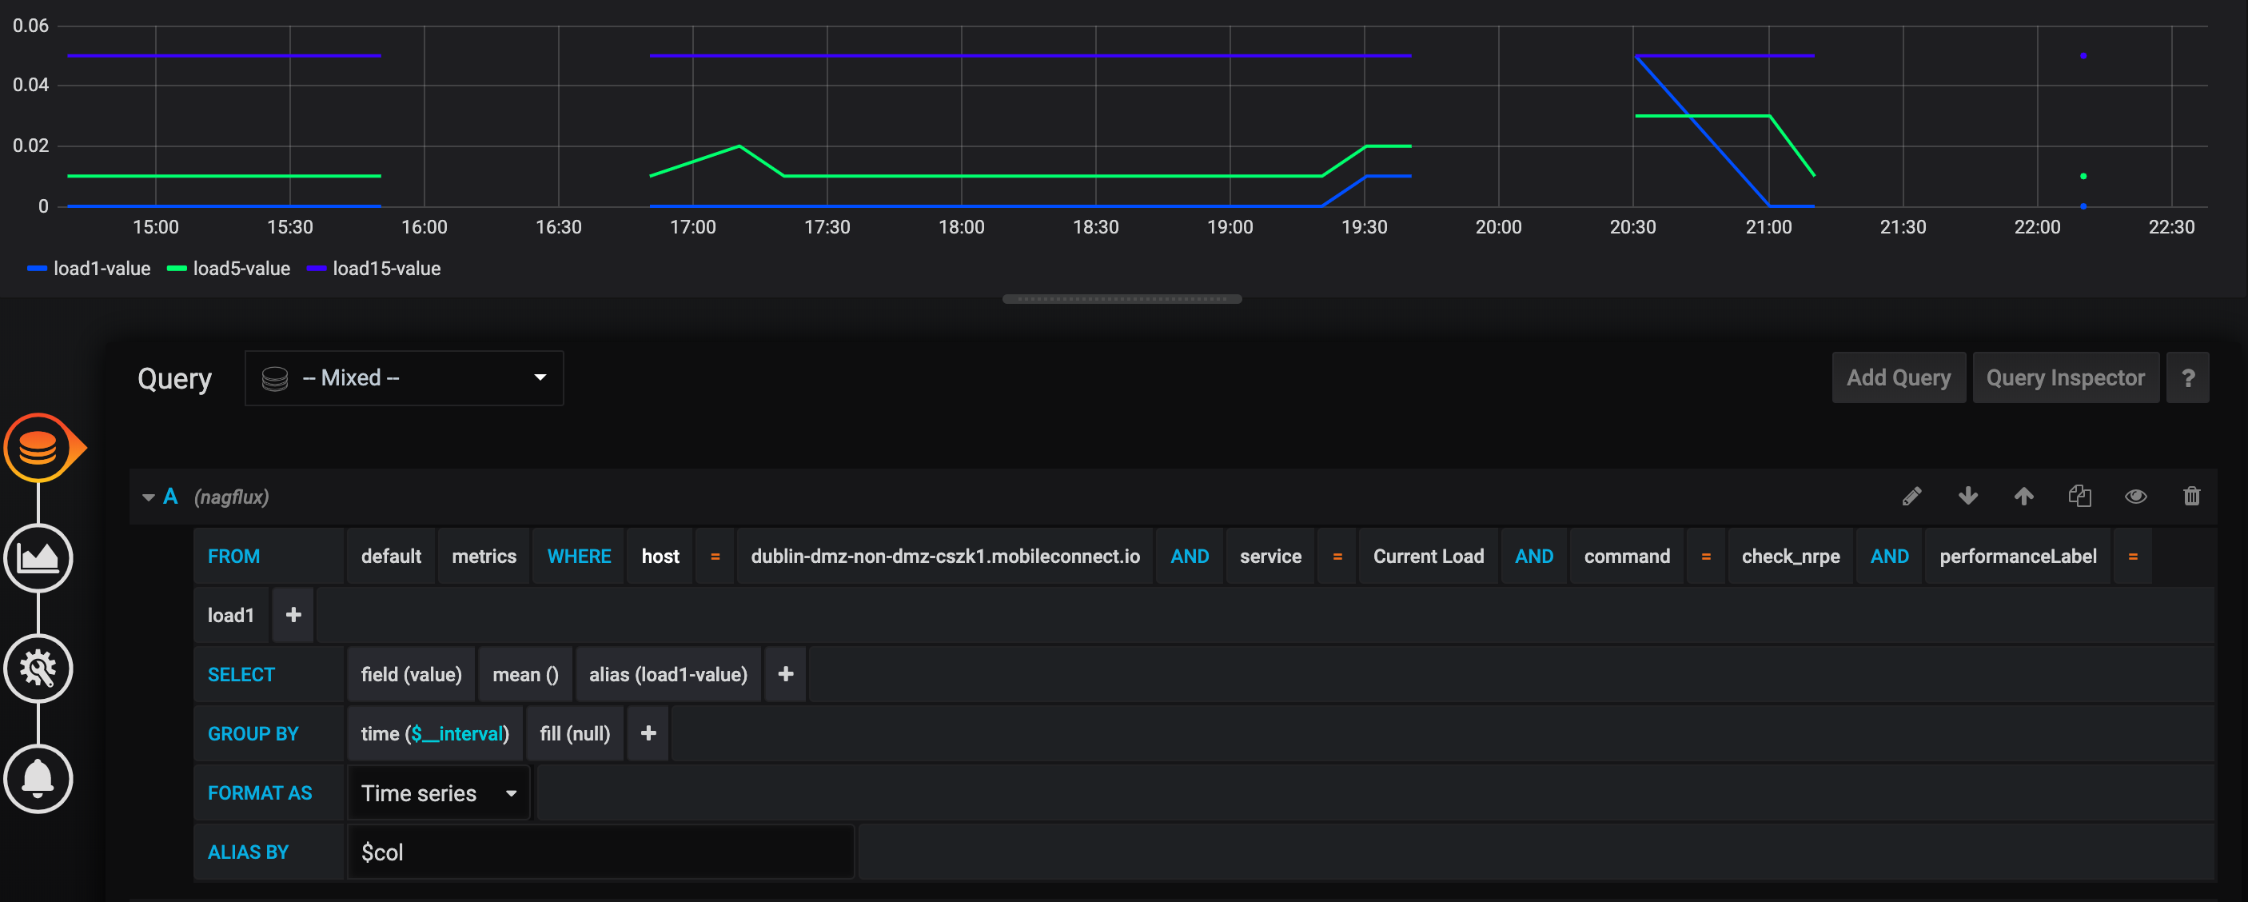This screenshot has width=2248, height=902.
Task: Click the ALIAS BY $col input field
Action: [600, 852]
